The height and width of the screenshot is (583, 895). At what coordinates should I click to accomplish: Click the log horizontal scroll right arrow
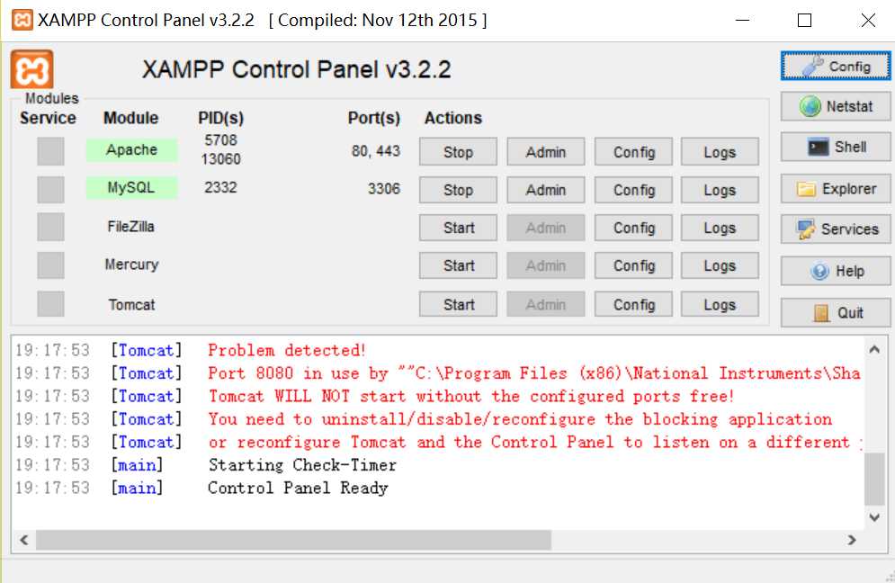(x=852, y=540)
